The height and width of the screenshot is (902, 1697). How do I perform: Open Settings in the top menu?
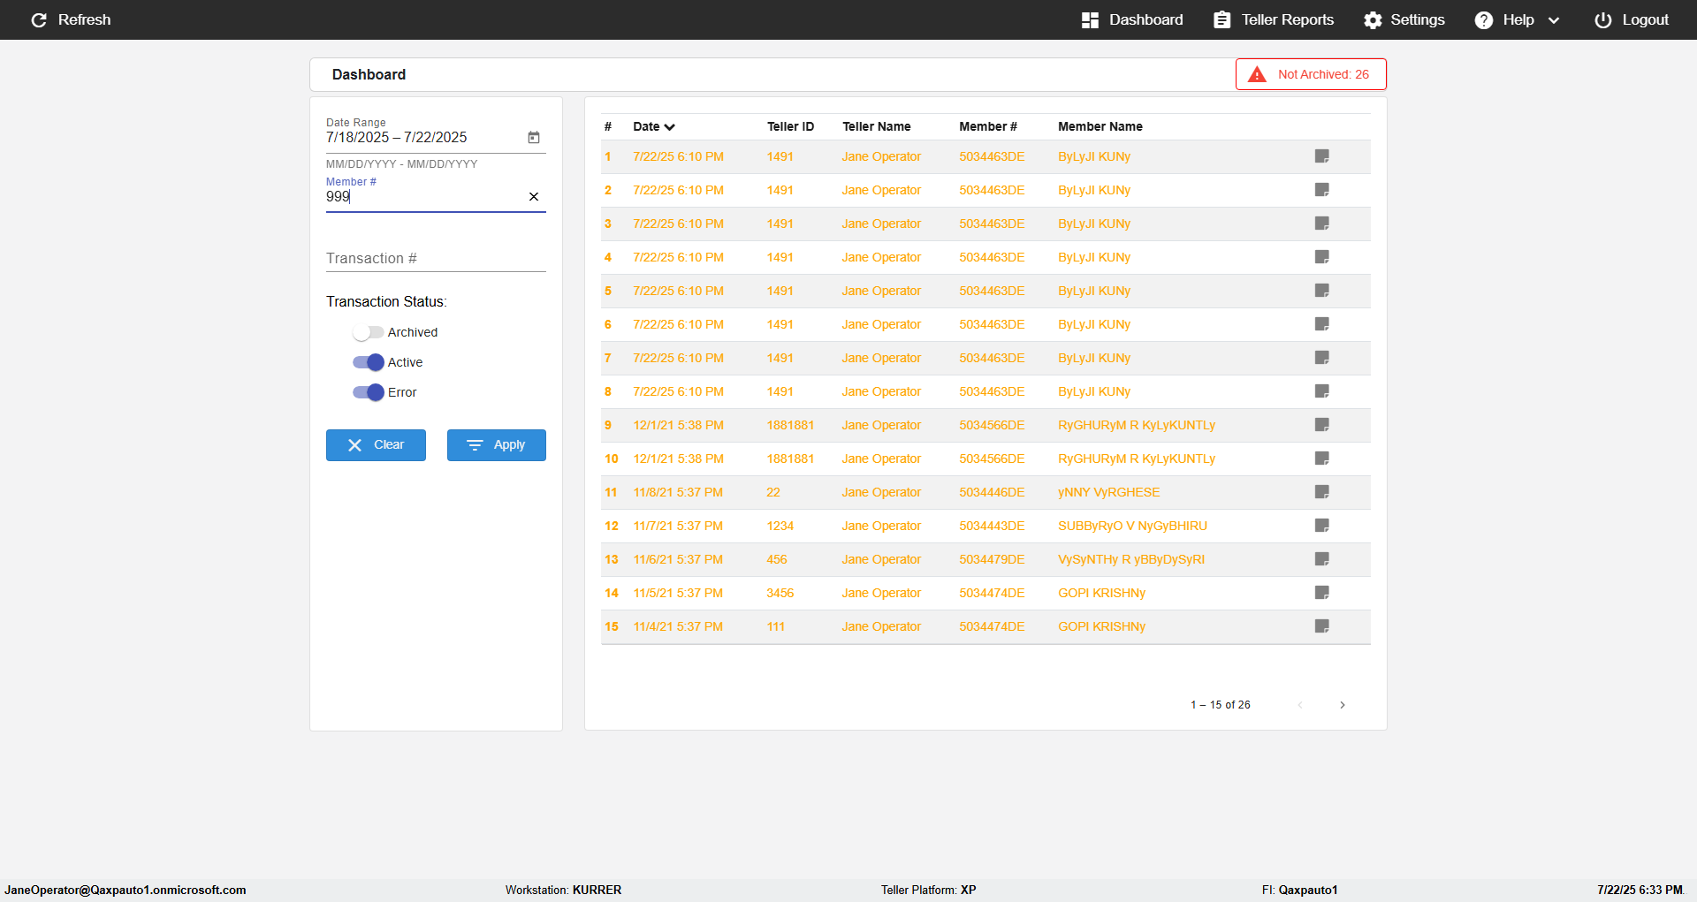(1404, 19)
